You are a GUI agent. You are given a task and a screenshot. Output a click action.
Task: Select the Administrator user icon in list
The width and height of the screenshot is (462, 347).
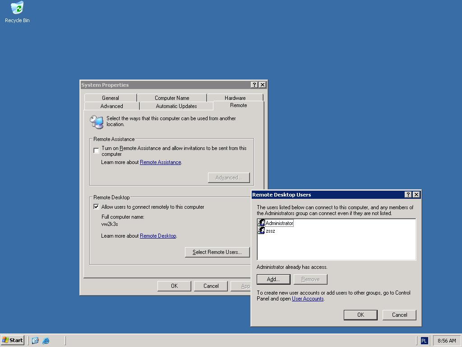(x=261, y=223)
